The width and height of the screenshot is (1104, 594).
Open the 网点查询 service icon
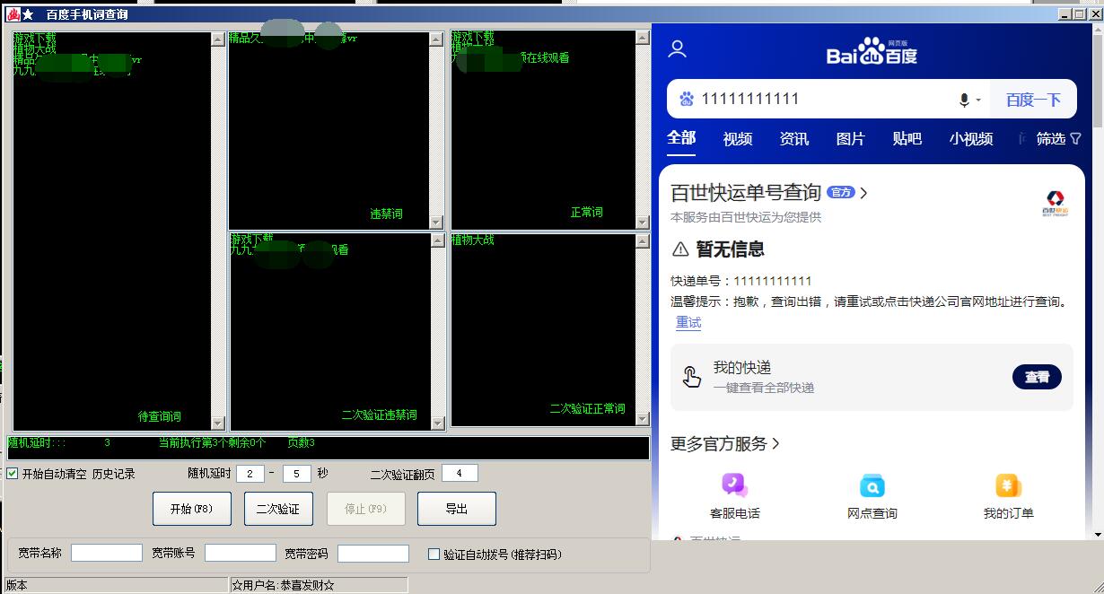pyautogui.click(x=872, y=486)
